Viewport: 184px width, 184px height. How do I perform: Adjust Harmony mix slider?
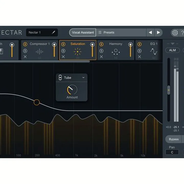(x=130, y=50)
